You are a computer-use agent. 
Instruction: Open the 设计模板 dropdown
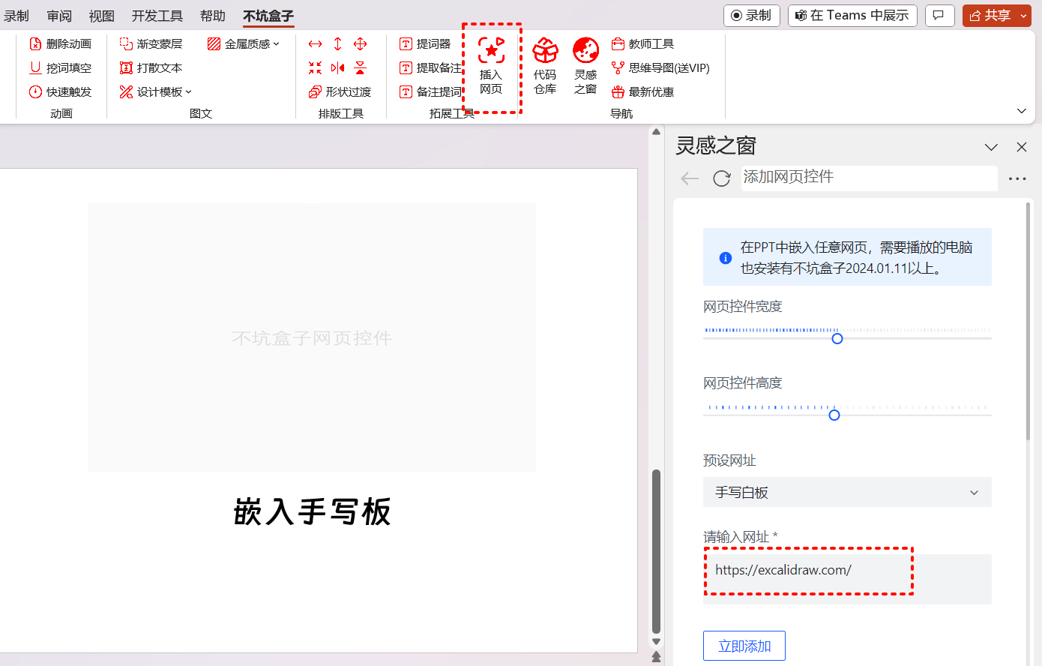pos(155,92)
